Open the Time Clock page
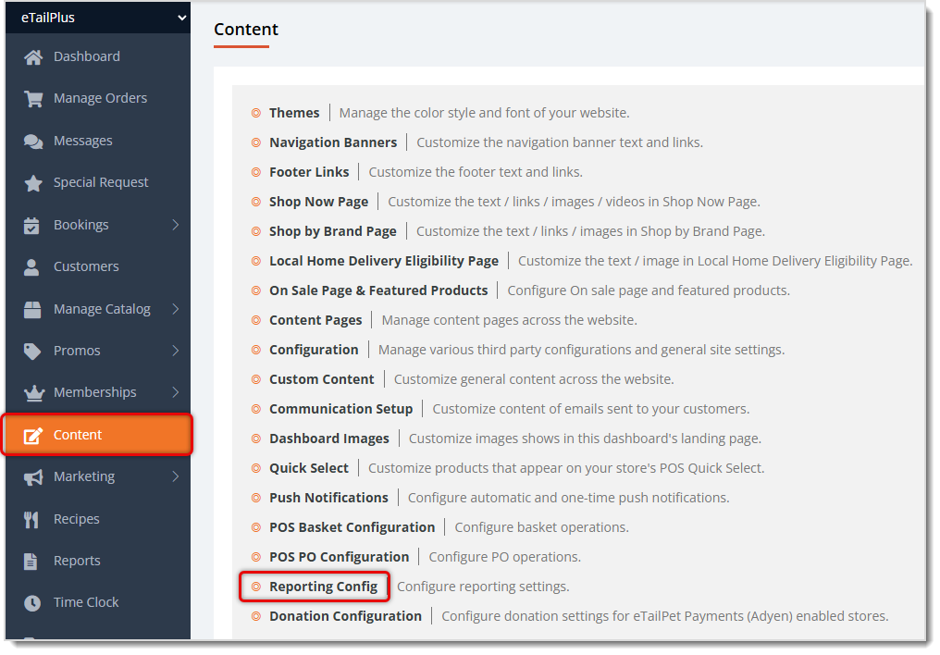 86,602
